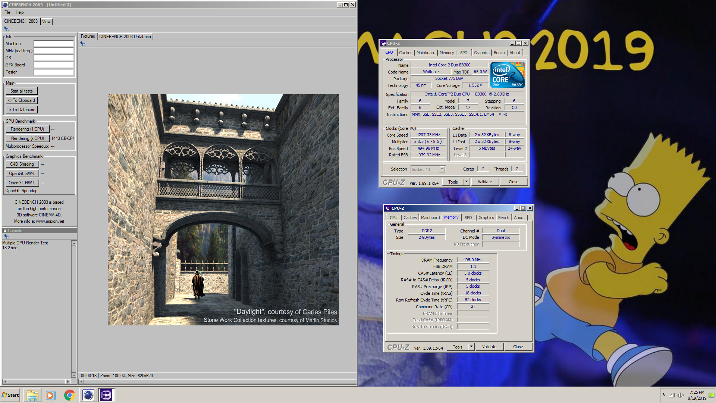Run the OpenGL SW-L benchmark
This screenshot has width=716, height=403.
pyautogui.click(x=22, y=174)
